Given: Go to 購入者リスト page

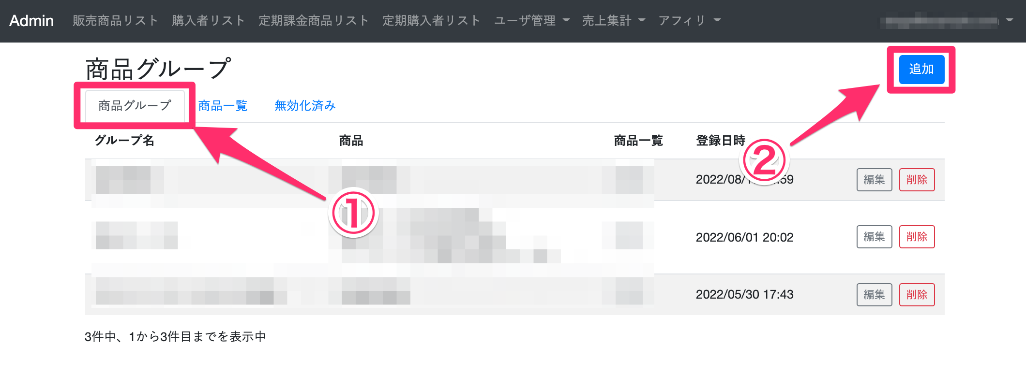Looking at the screenshot, I should click(x=208, y=21).
